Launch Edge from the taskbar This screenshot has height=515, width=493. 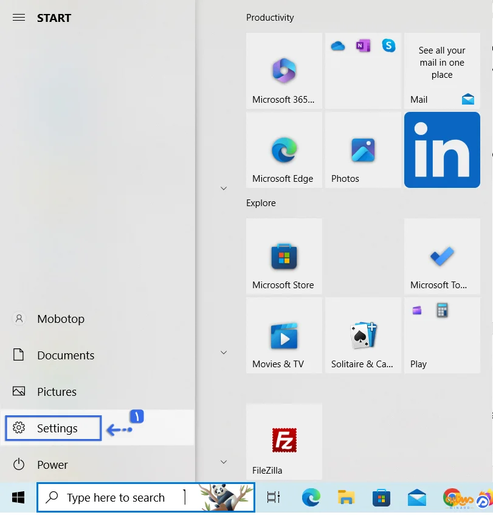[311, 497]
